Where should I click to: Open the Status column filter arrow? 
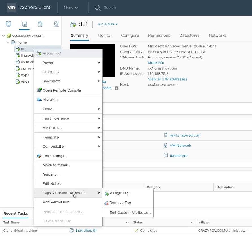pos(191,222)
